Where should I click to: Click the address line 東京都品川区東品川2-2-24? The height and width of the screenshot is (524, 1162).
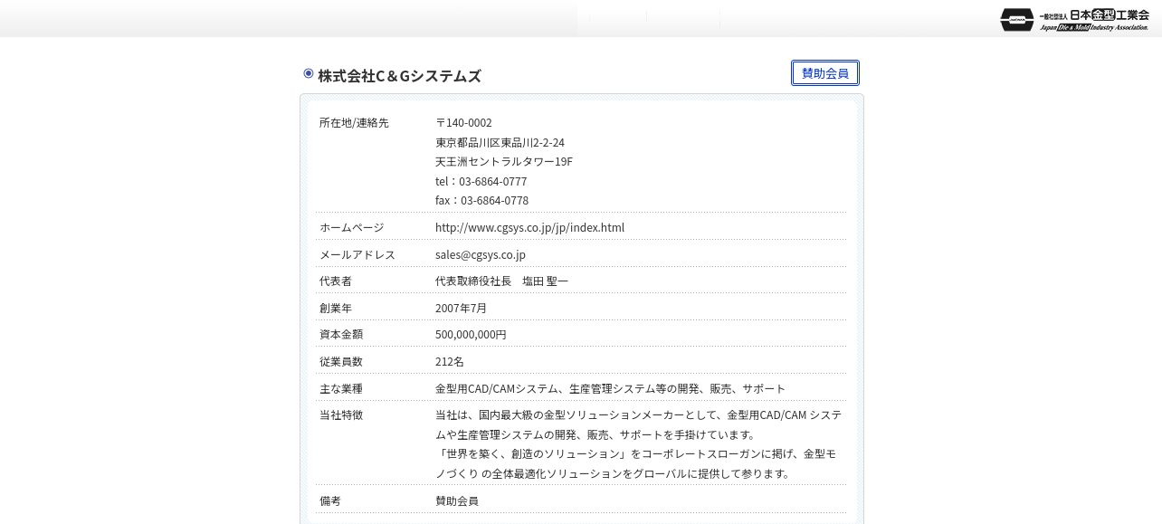[500, 142]
